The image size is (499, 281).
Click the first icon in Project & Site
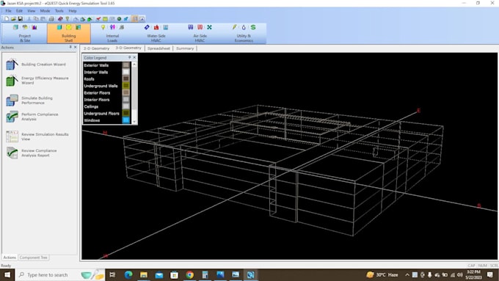tap(15, 27)
